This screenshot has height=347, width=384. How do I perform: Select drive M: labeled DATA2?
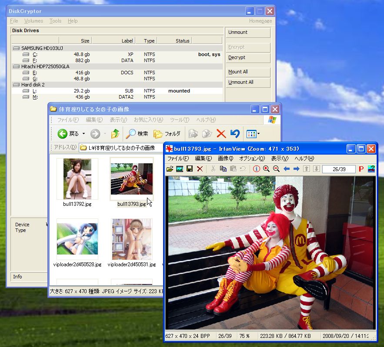117,97
